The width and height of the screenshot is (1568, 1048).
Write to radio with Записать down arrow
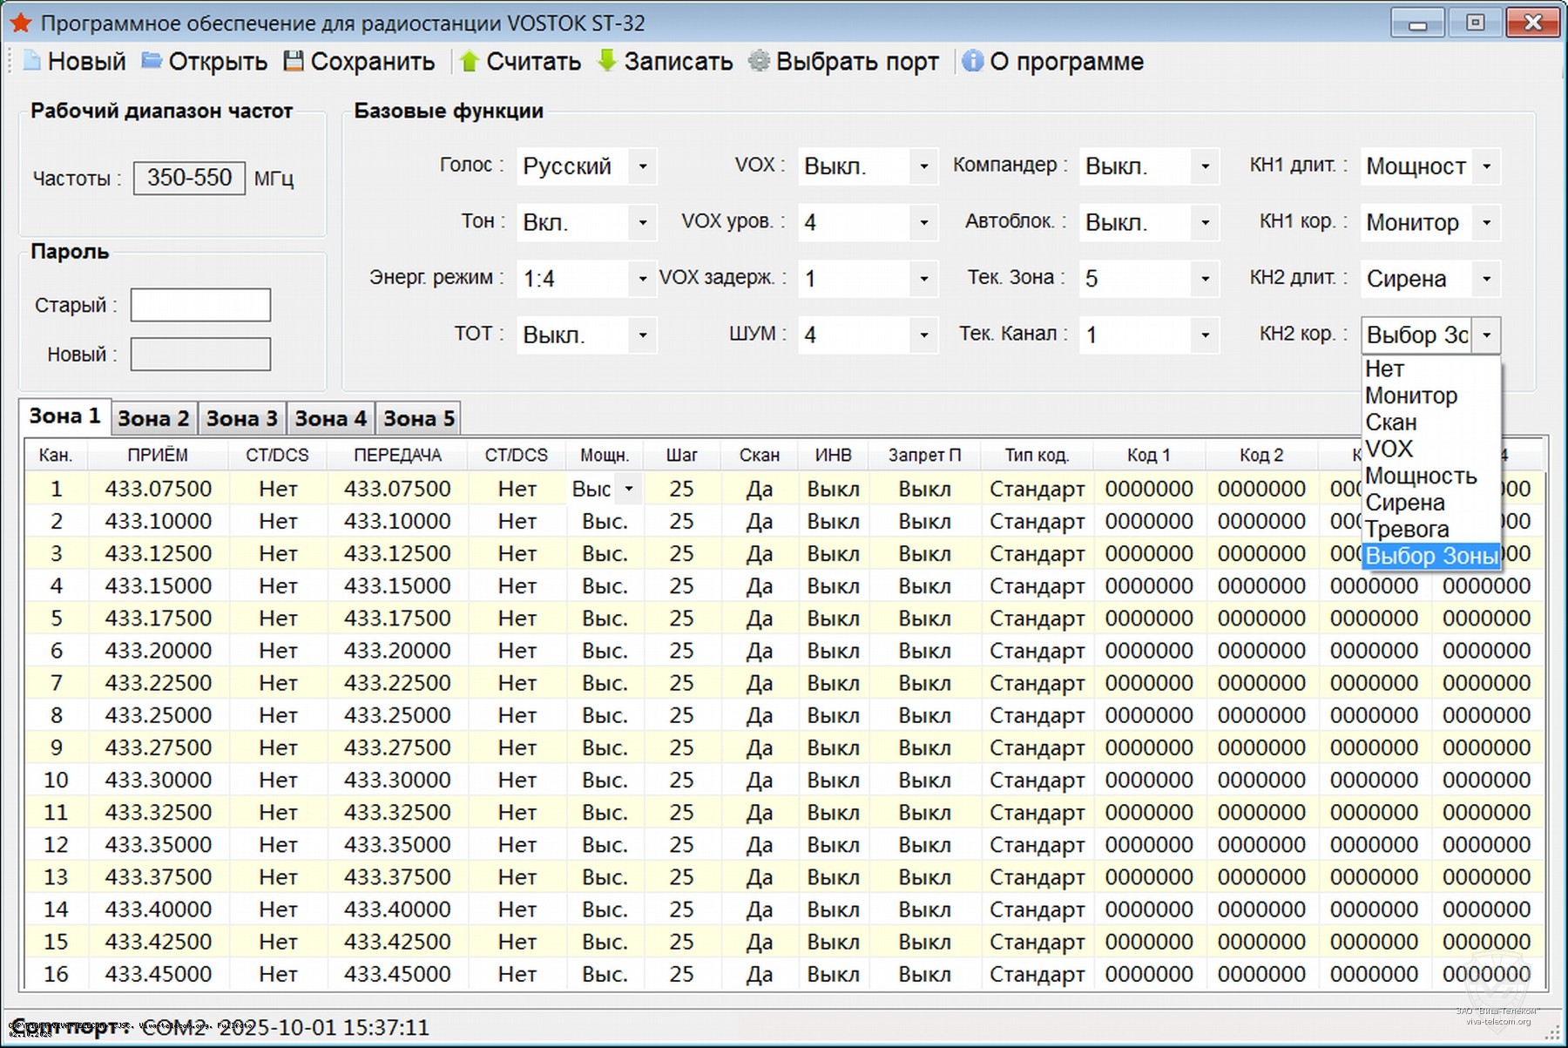click(607, 61)
